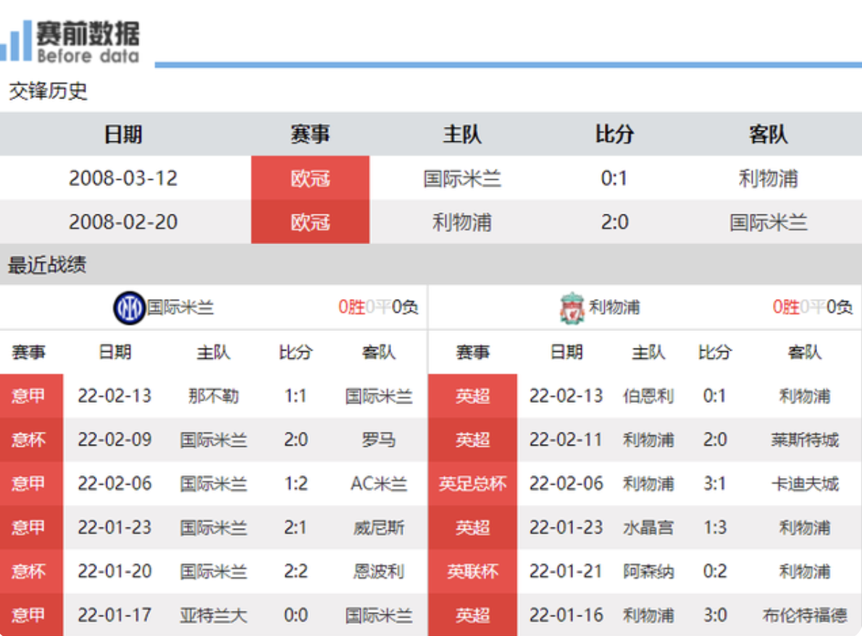Click the 意杯 tag for 22-02-09
This screenshot has height=636, width=862.
click(29, 440)
